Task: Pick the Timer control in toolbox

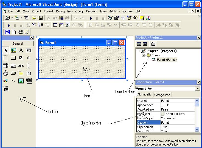Action: (5, 73)
